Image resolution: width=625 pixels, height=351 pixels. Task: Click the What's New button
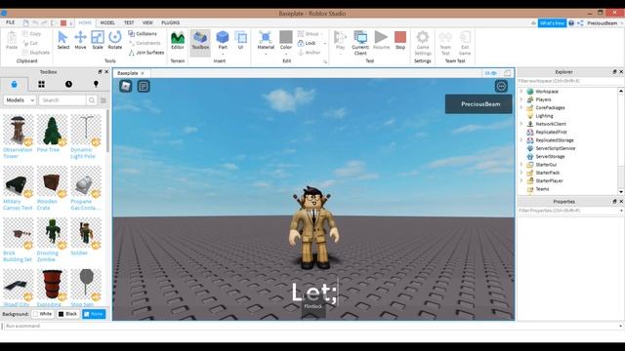pos(552,23)
